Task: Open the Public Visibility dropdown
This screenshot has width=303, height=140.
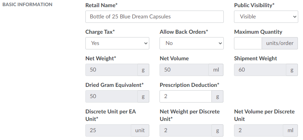Action: coord(266,17)
